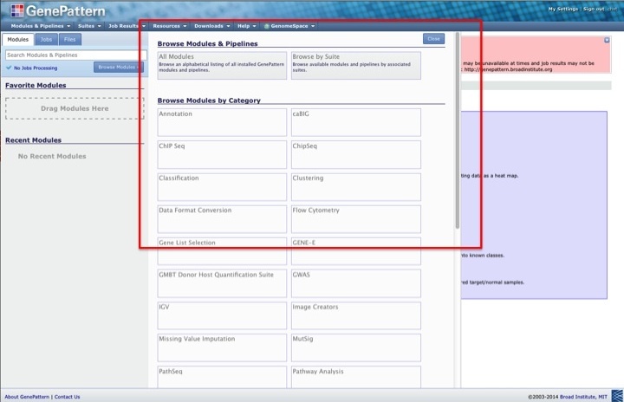Screen dimensions: 624x402
Task: Switch to the Files tab
Action: click(69, 39)
